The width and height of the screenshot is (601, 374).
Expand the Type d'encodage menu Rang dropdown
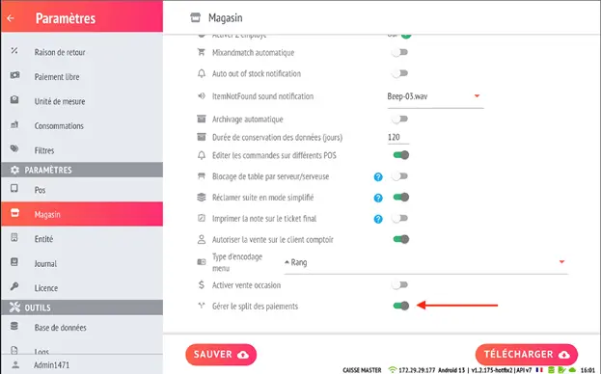click(x=425, y=262)
